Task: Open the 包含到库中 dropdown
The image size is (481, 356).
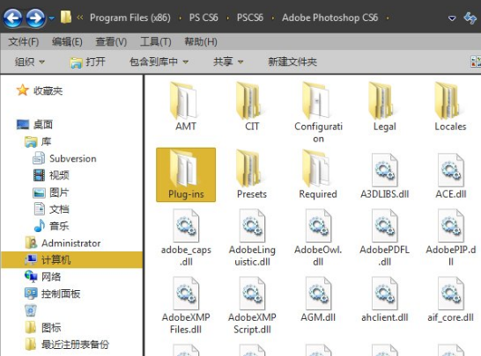Action: [x=159, y=62]
